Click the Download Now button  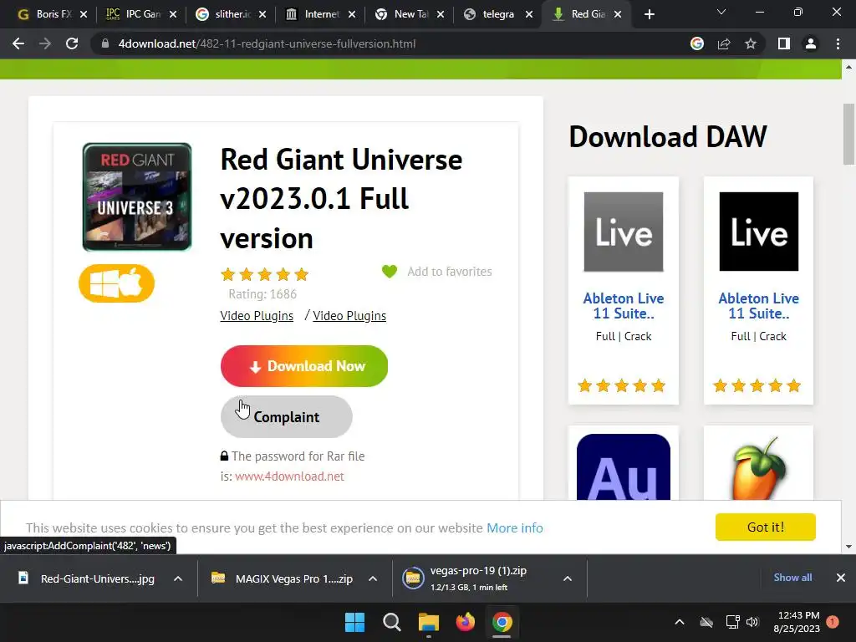tap(304, 366)
